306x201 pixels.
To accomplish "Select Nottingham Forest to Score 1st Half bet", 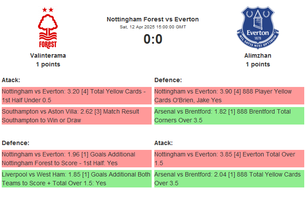I will (76, 159).
